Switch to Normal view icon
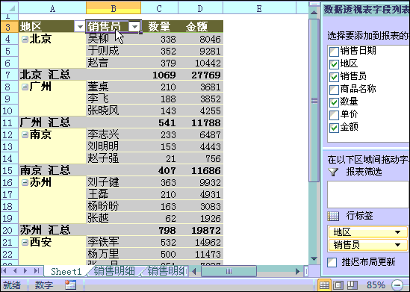The image size is (410, 292). 324,285
